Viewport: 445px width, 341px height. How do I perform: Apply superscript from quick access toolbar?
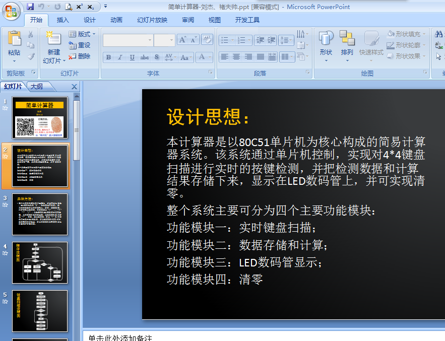point(80,7)
